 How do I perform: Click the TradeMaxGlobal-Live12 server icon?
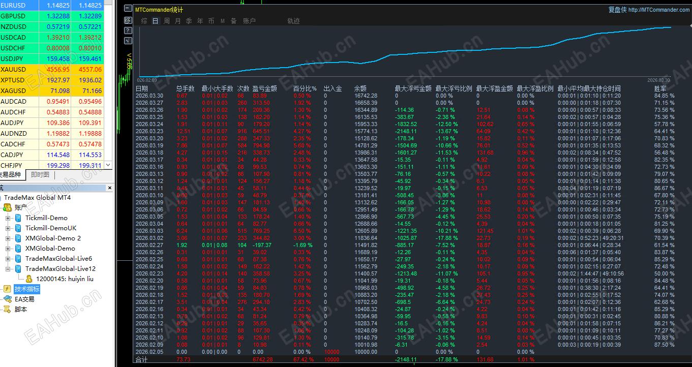19,268
